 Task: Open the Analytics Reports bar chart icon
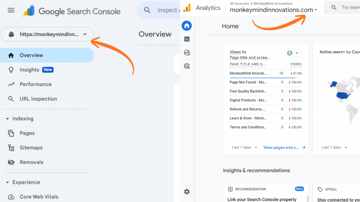tap(187, 39)
